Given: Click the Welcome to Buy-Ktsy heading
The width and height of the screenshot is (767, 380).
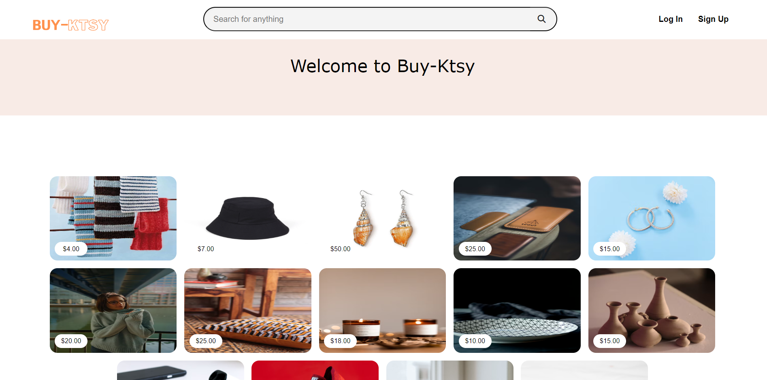Looking at the screenshot, I should point(383,66).
